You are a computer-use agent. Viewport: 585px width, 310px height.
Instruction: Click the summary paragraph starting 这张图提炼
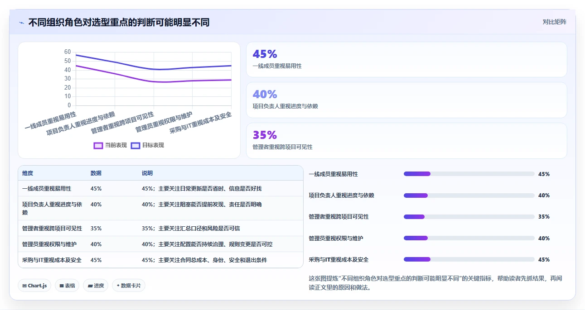tap(435, 283)
